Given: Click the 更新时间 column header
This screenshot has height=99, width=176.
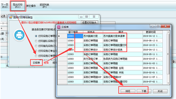Looking at the screenshot, I should click(150, 32).
